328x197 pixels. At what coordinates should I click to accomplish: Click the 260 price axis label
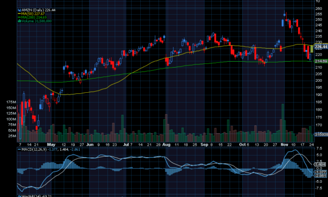pos(319,8)
